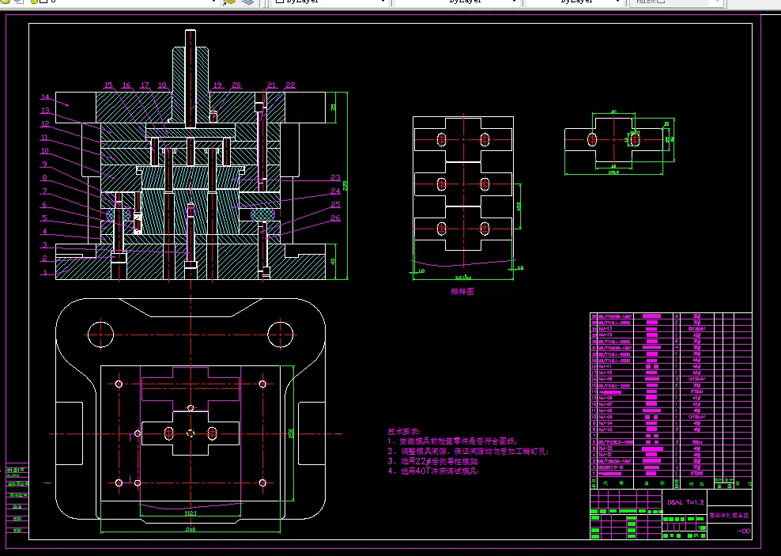Click the Make Object's Layer Current icon
This screenshot has width=781, height=556.
229,2
